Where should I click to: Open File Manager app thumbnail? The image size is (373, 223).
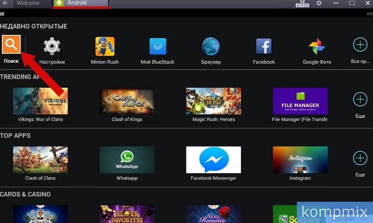coord(300,101)
